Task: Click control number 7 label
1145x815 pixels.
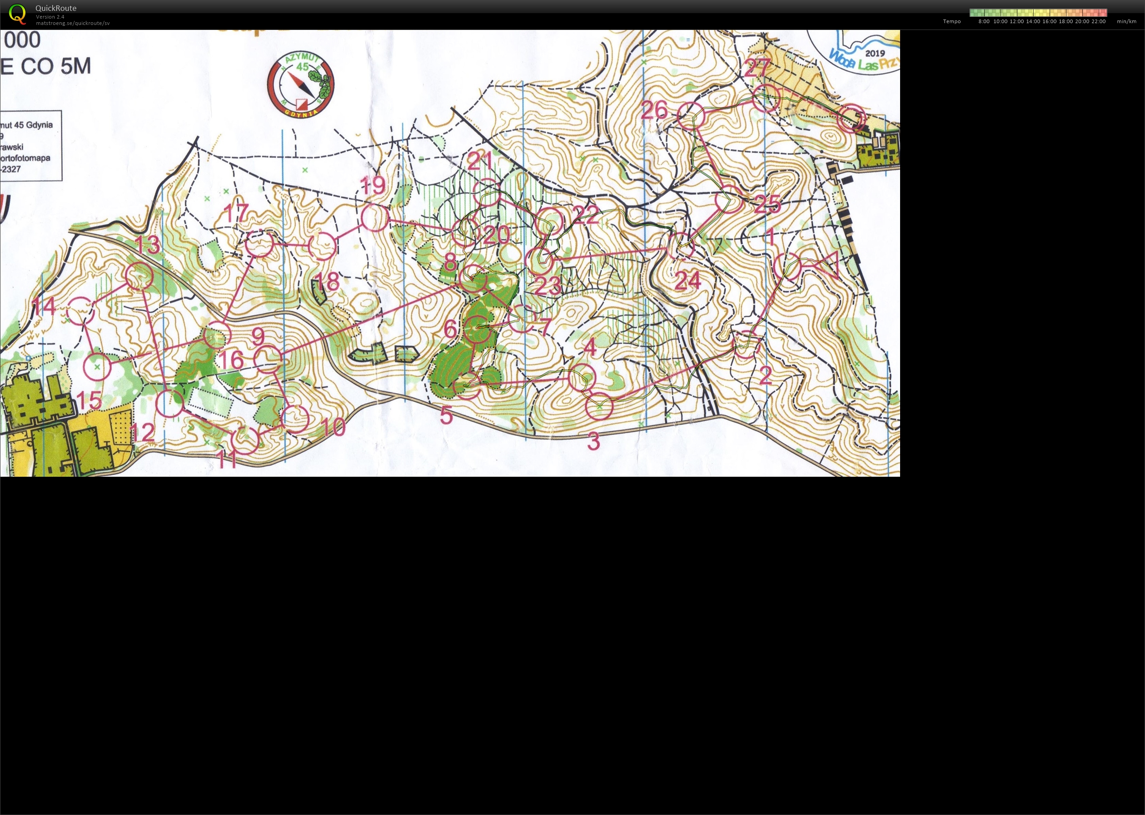Action: click(546, 327)
